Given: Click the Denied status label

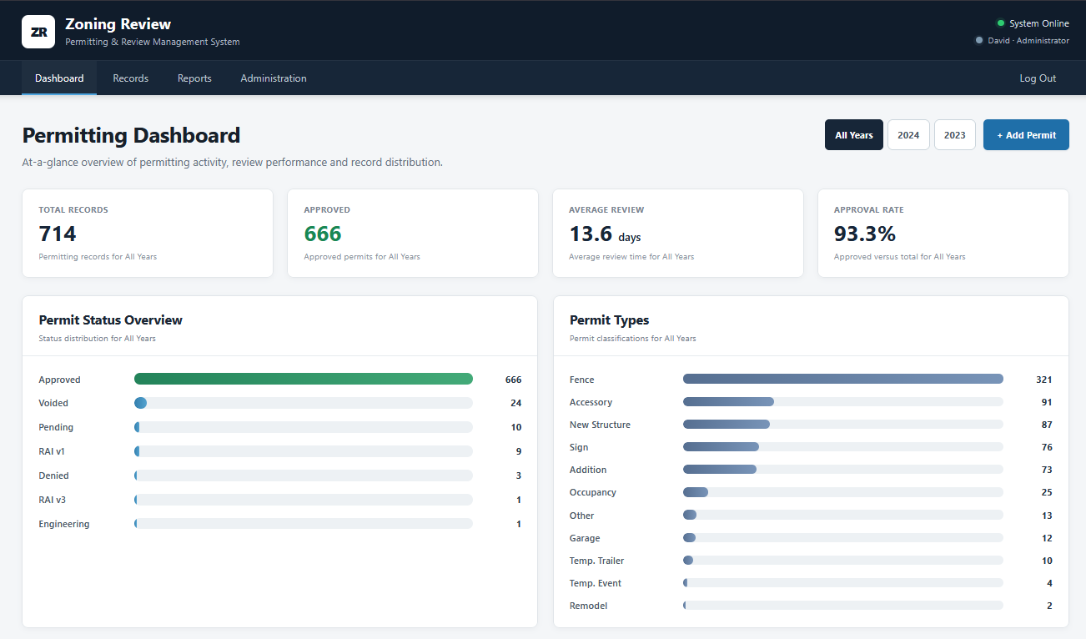Looking at the screenshot, I should point(53,475).
